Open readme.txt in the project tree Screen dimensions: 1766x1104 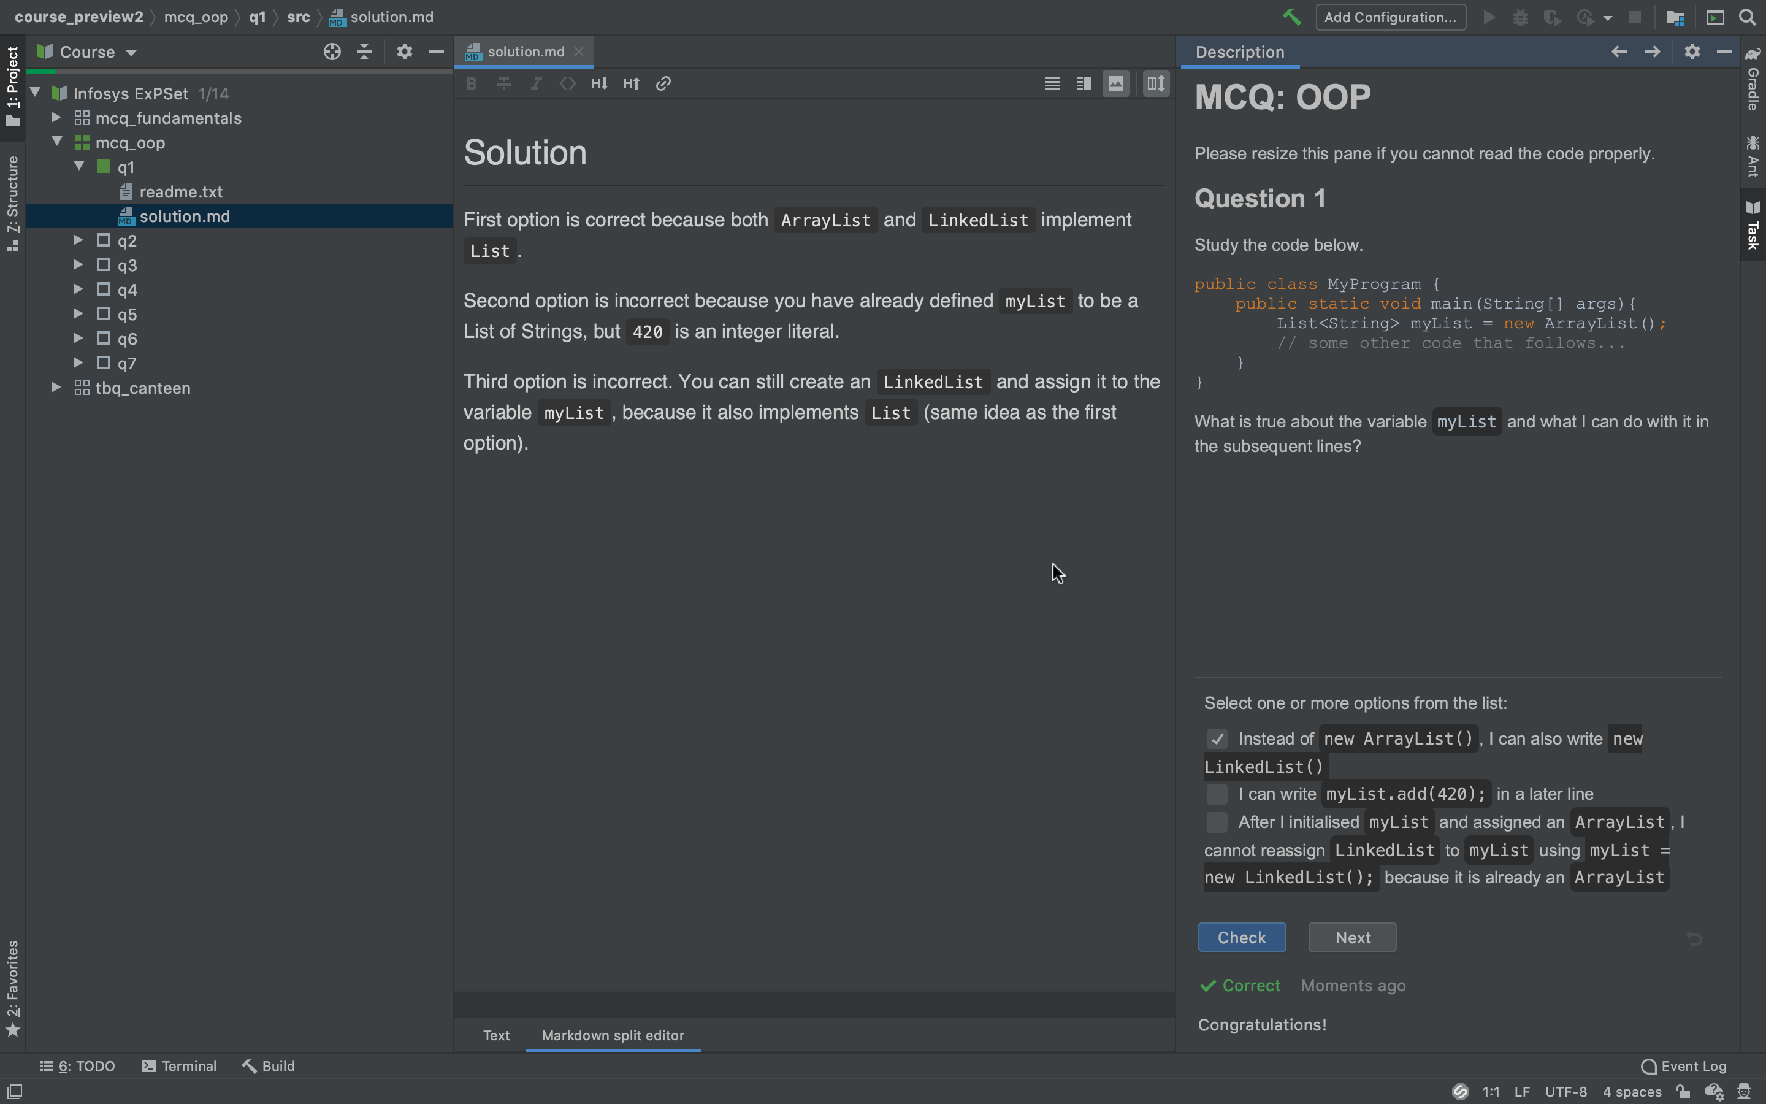tap(180, 192)
